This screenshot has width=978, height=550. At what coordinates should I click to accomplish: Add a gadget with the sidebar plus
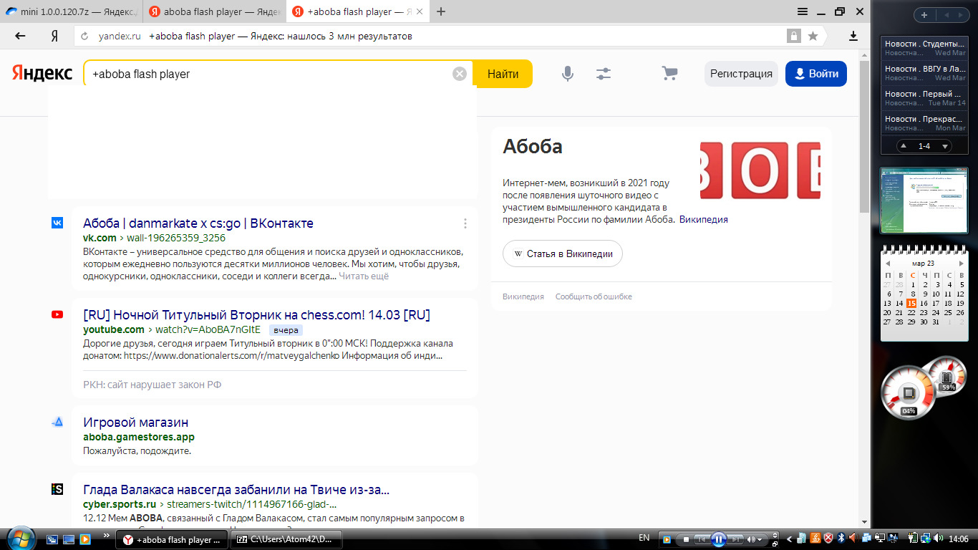coord(924,15)
